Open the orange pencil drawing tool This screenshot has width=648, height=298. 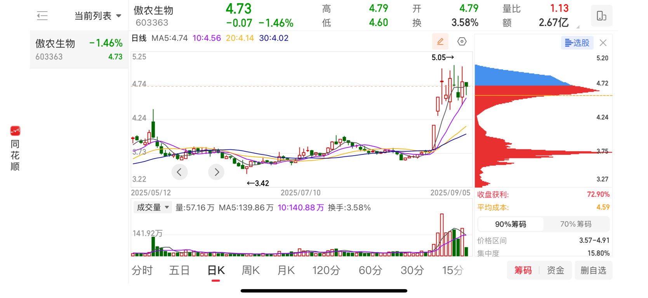point(440,42)
